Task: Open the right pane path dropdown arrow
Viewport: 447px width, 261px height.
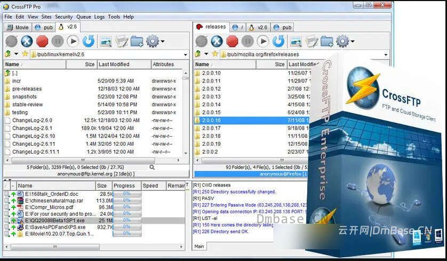Action: coord(386,55)
